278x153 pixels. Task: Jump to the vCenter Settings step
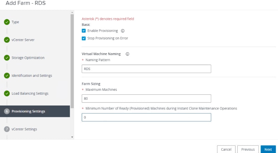(24, 129)
